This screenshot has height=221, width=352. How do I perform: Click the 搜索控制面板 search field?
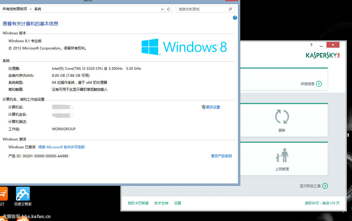click(x=205, y=9)
